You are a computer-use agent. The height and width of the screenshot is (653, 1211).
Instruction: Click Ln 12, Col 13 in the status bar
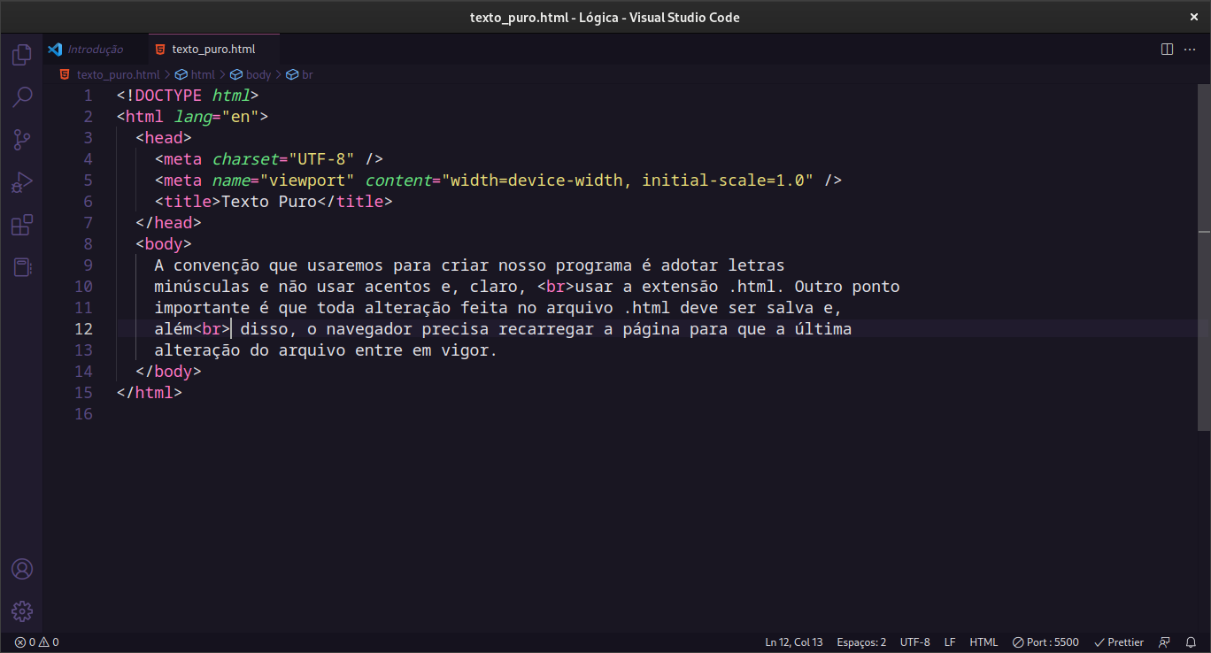click(794, 642)
